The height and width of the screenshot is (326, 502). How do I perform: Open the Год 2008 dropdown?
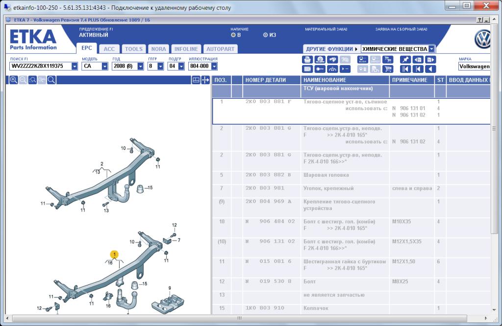tap(140, 66)
